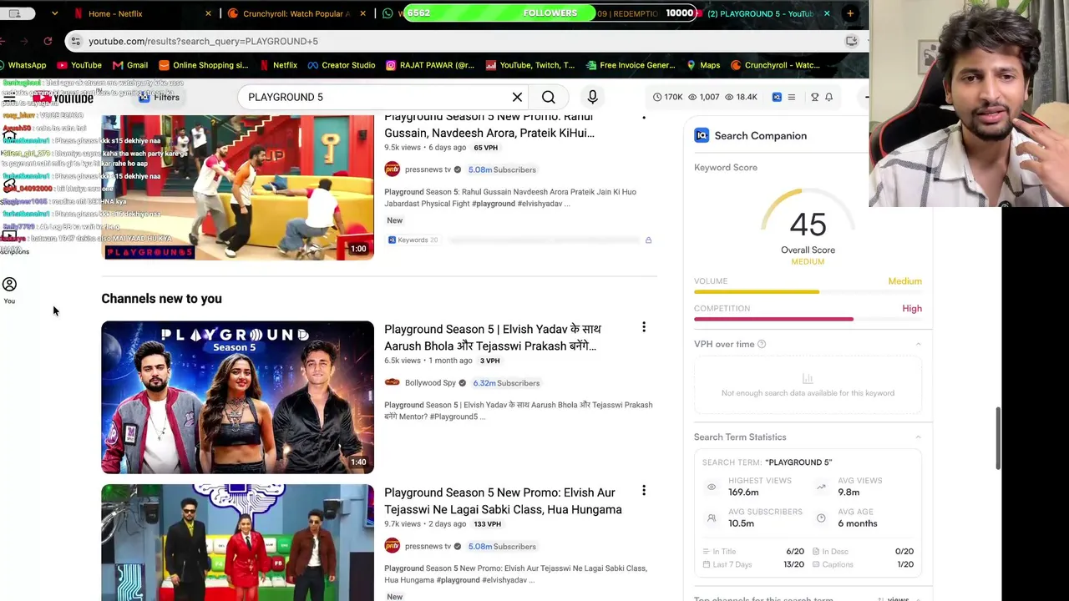Click the trophy icon in top toolbar

[x=814, y=97]
